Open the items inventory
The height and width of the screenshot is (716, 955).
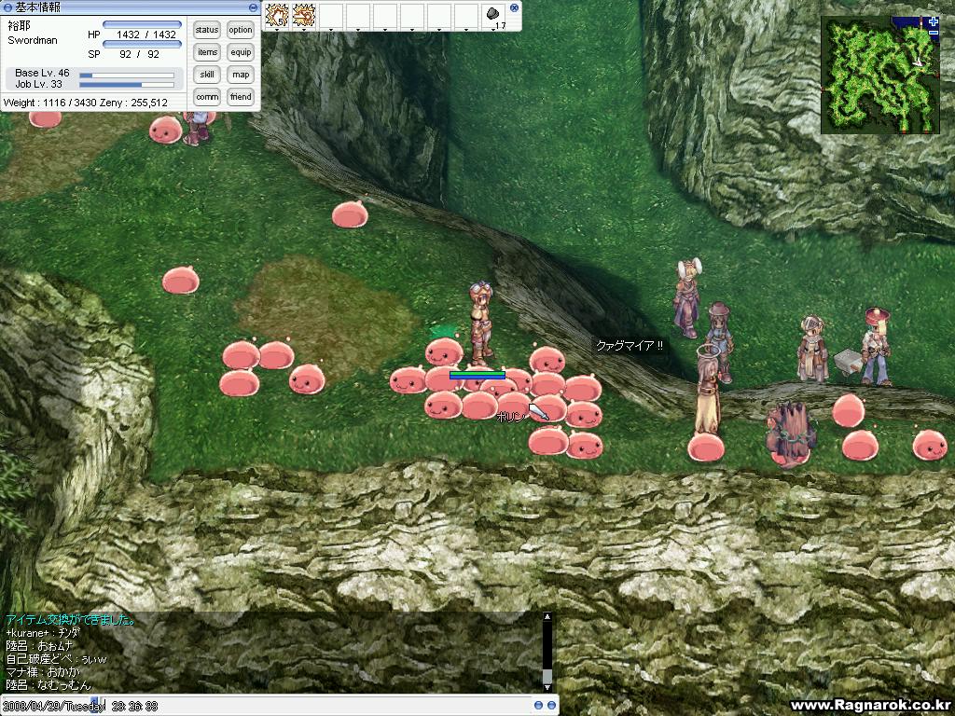pos(207,52)
